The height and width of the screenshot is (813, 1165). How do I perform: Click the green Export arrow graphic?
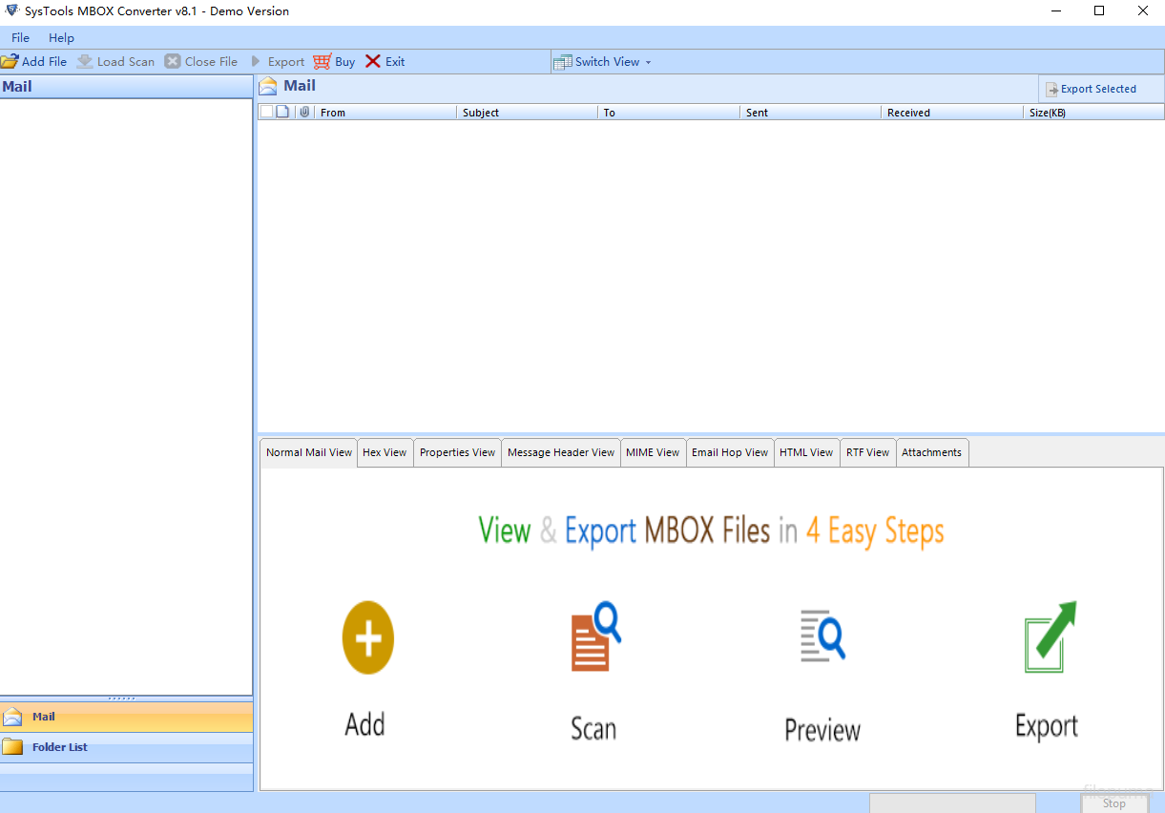pyautogui.click(x=1050, y=637)
